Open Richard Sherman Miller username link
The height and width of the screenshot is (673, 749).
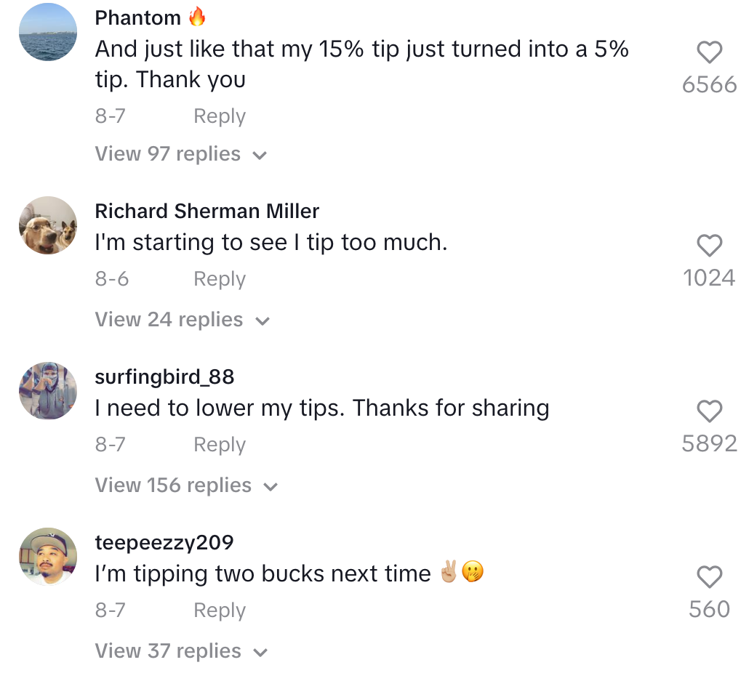tap(207, 211)
